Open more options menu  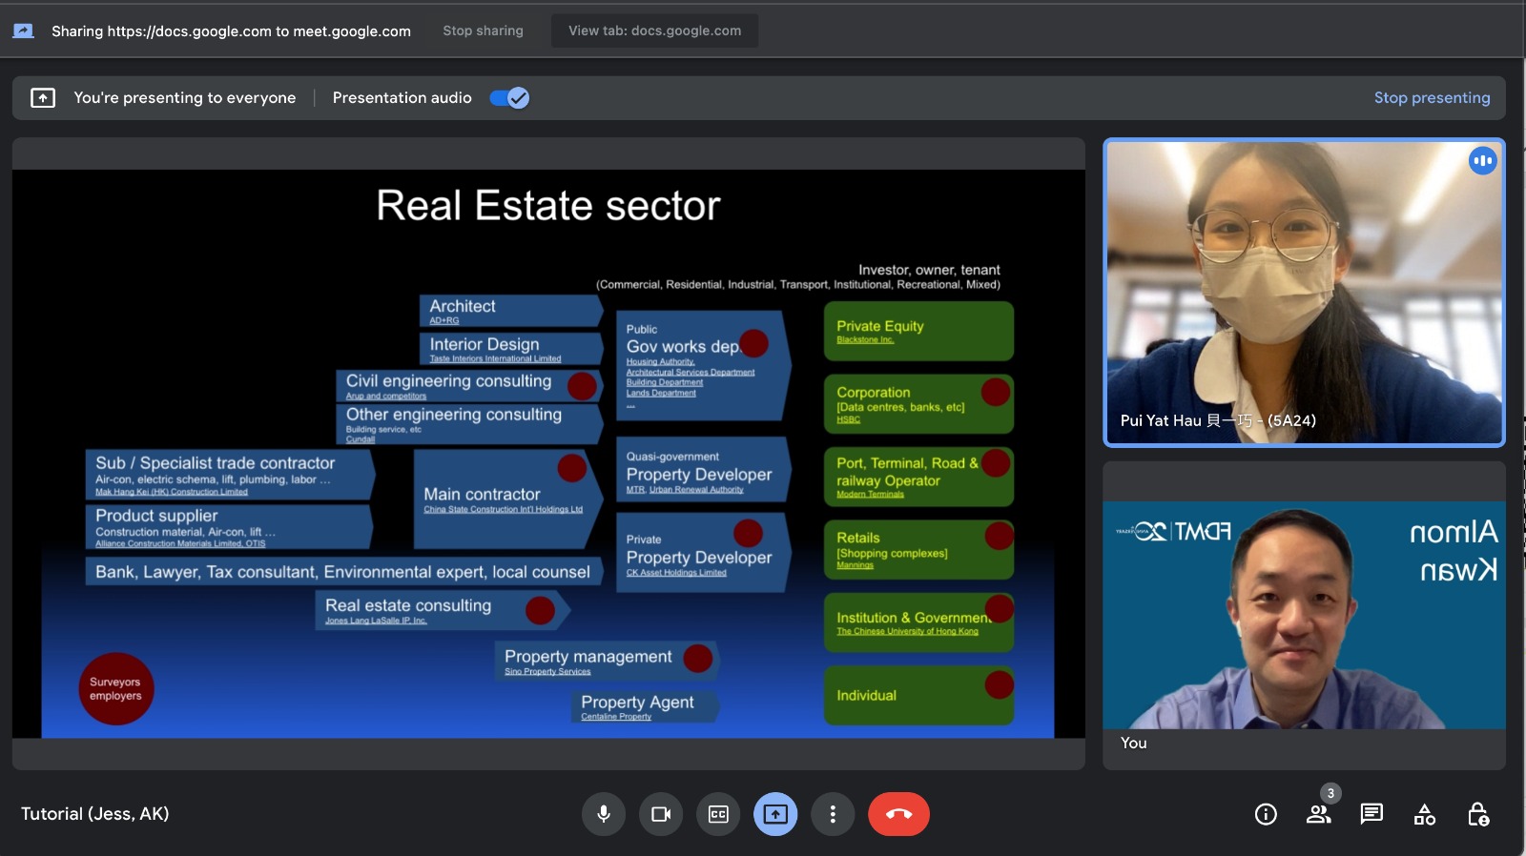pyautogui.click(x=833, y=814)
